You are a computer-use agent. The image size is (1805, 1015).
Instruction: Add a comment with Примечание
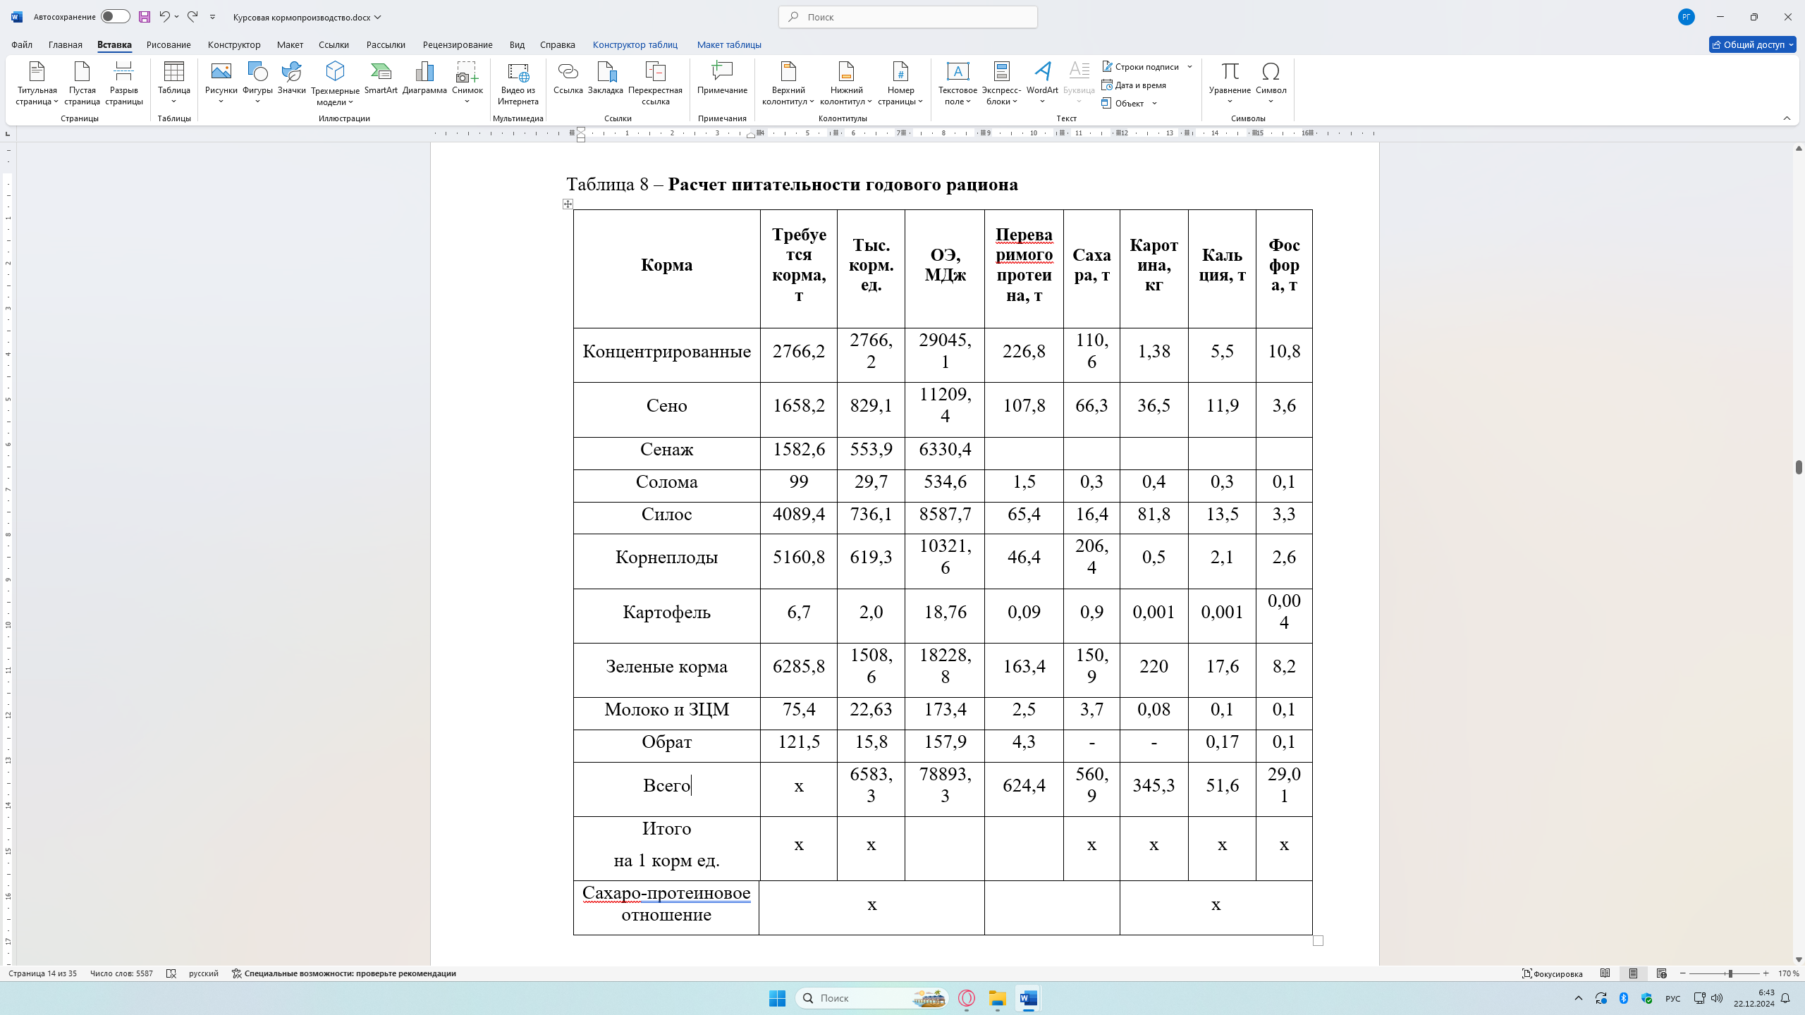coord(722,78)
